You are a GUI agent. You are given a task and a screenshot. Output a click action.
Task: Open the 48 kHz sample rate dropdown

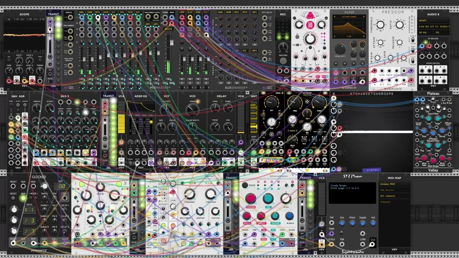[425, 32]
